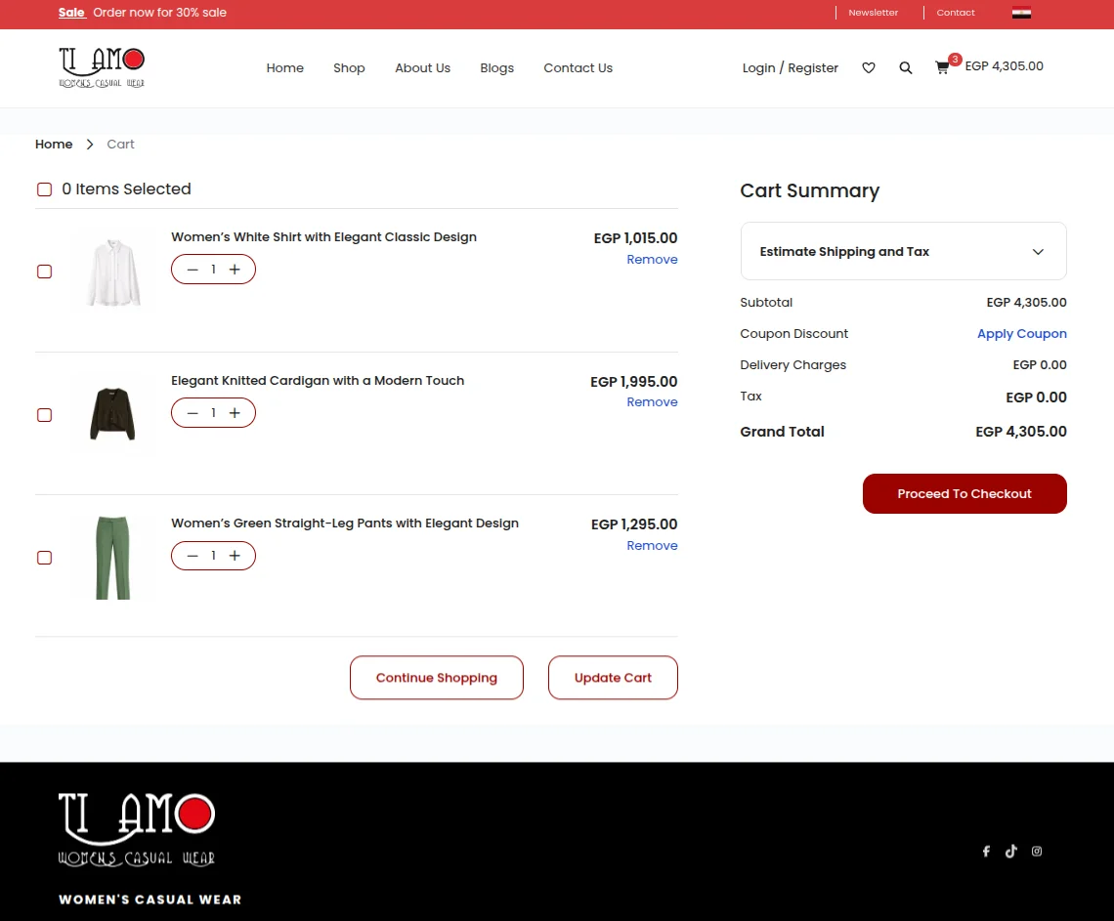The image size is (1114, 921).
Task: Tick the select-all Items Selected checkbox
Action: click(44, 188)
